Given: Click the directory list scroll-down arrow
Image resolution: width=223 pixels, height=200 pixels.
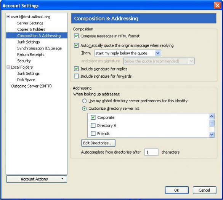Looking at the screenshot, I should pyautogui.click(x=212, y=134).
